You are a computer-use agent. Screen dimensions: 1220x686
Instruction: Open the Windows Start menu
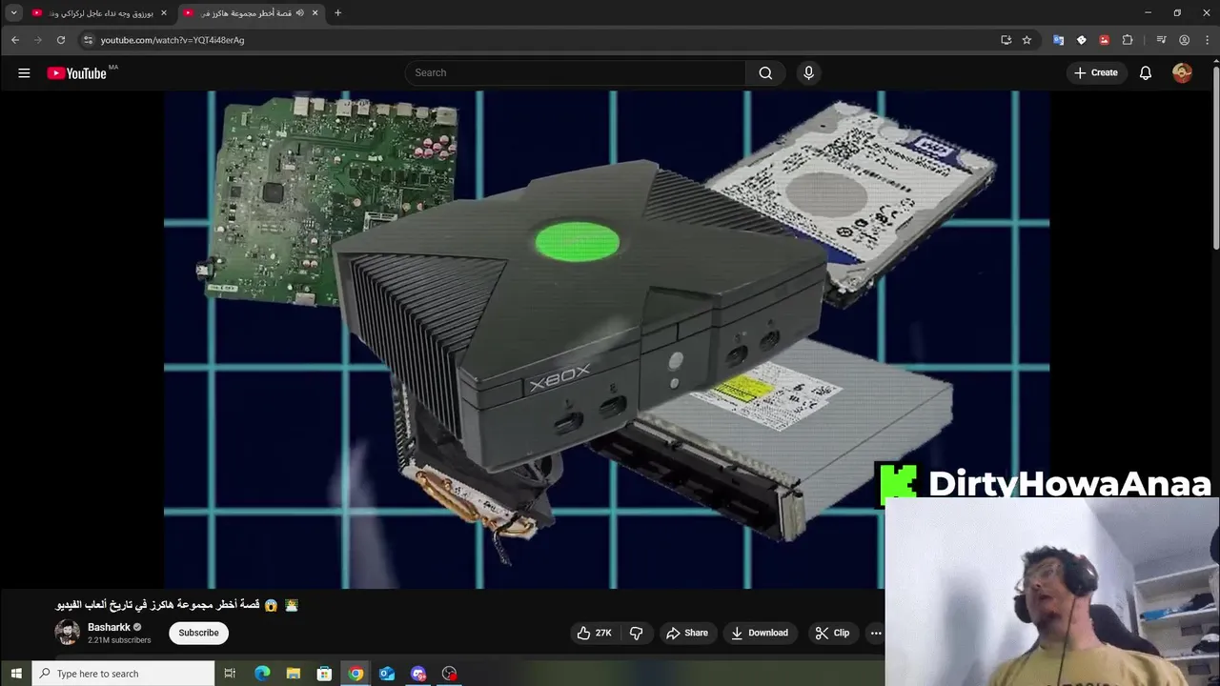pos(16,674)
